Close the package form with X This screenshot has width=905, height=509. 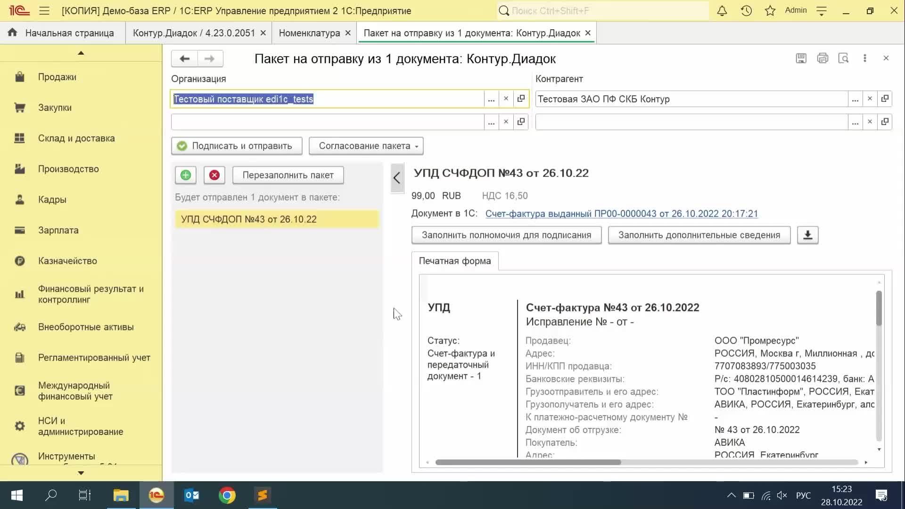tap(886, 58)
